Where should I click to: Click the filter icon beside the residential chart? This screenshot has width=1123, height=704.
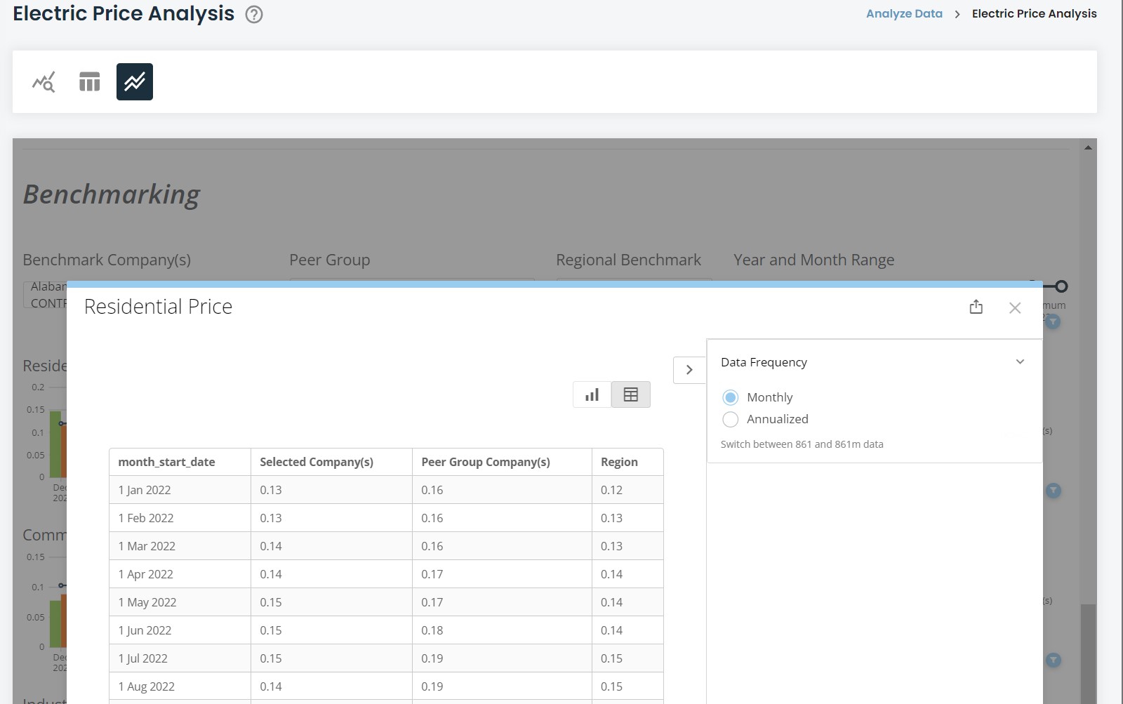[x=1054, y=491]
